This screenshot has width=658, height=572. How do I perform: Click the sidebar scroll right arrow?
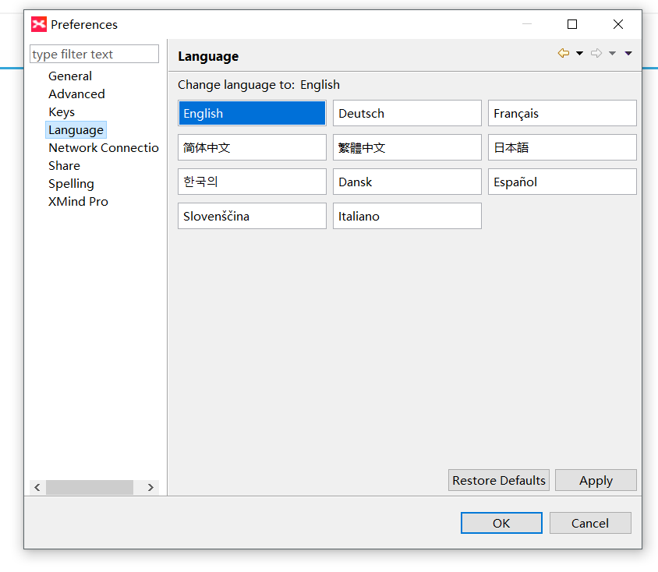[150, 487]
